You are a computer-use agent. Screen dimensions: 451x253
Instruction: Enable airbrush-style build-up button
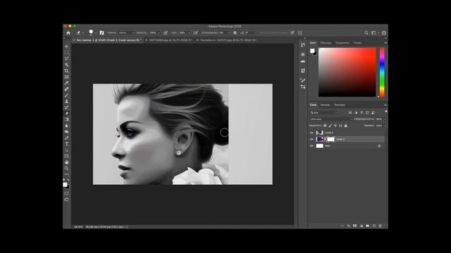(x=196, y=33)
